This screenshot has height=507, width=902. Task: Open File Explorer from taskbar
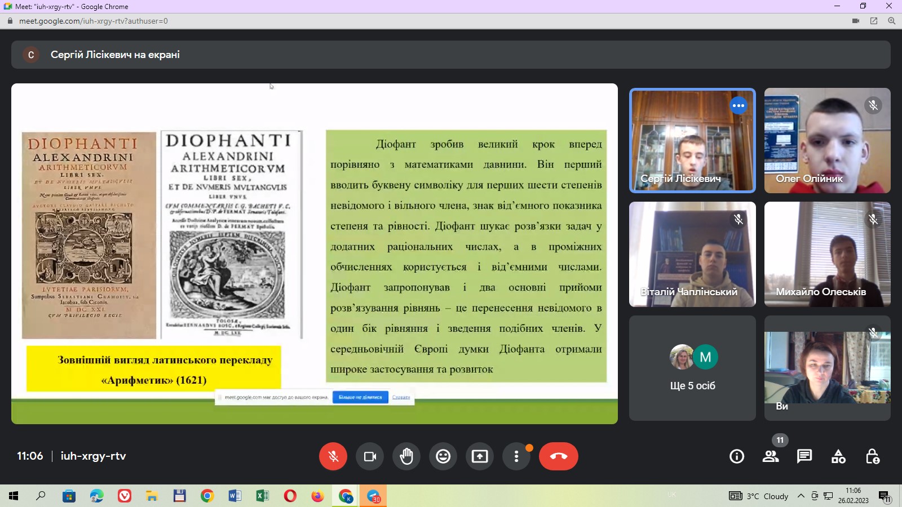point(152,496)
